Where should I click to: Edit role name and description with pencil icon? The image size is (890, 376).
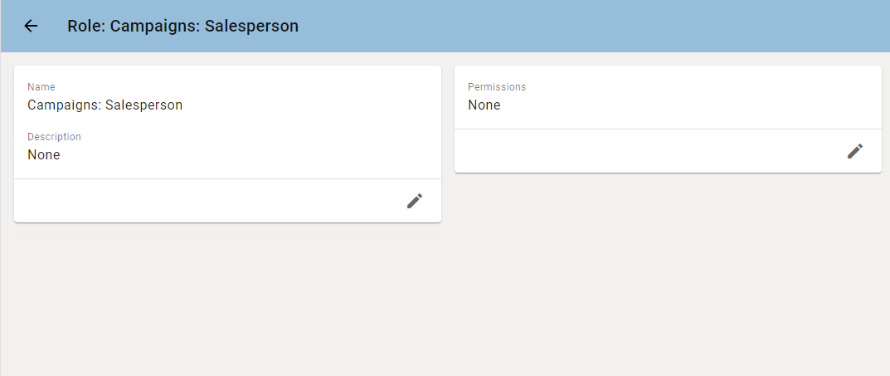click(415, 201)
